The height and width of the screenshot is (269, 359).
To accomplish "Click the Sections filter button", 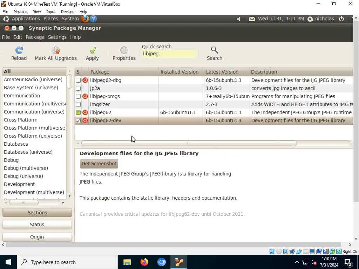I will click(x=37, y=213).
